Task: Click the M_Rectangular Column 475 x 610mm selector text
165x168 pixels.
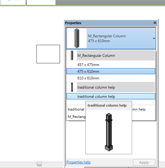Action: (107, 38)
